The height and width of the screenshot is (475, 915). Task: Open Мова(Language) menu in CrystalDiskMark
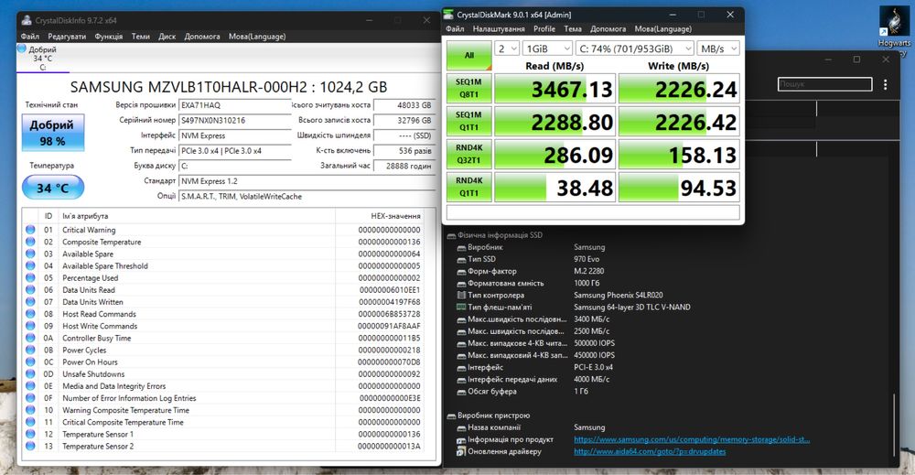tap(662, 28)
